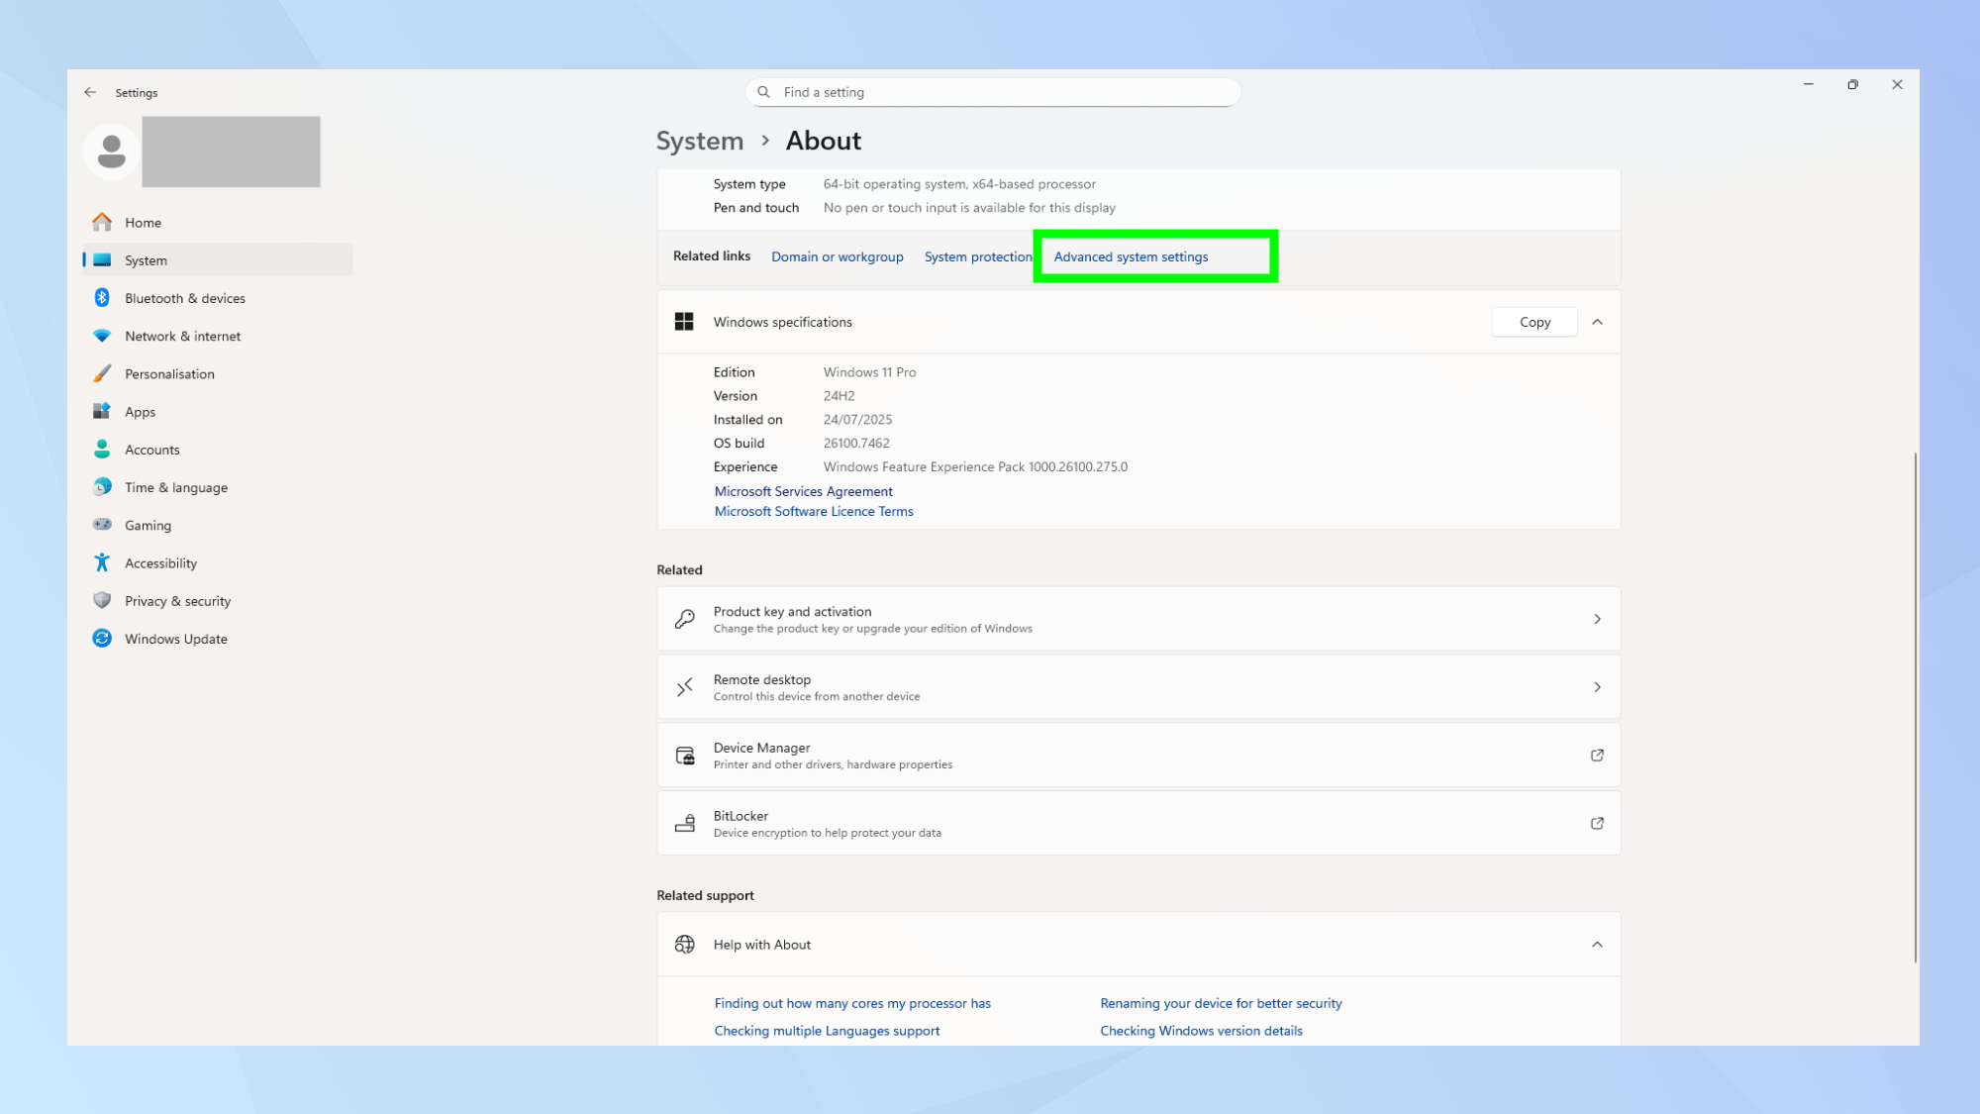
Task: Click the Personalisation brush icon
Action: click(x=102, y=373)
